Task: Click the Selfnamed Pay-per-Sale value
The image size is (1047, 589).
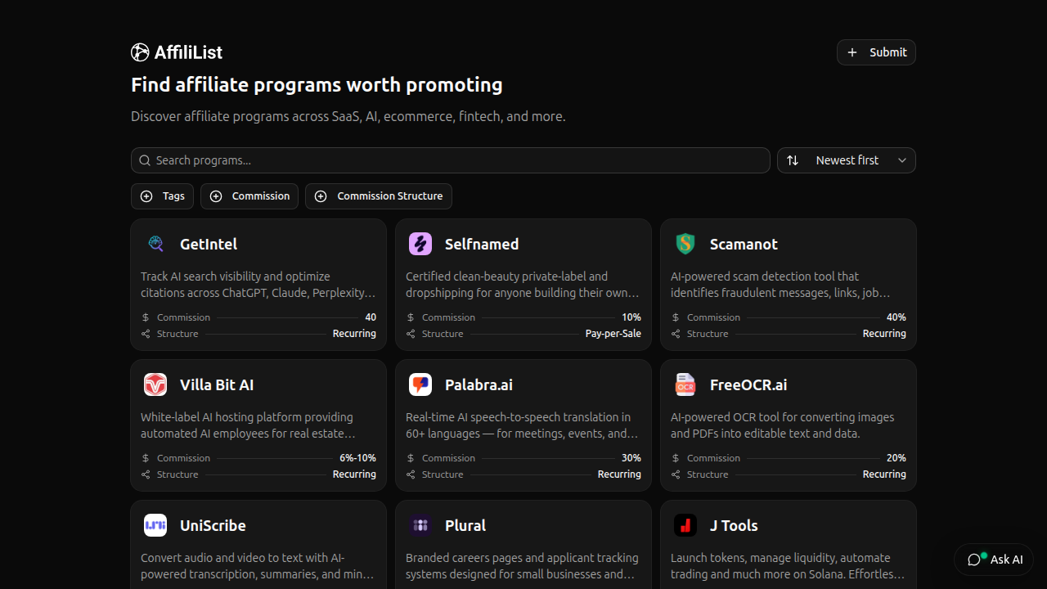Action: [613, 334]
